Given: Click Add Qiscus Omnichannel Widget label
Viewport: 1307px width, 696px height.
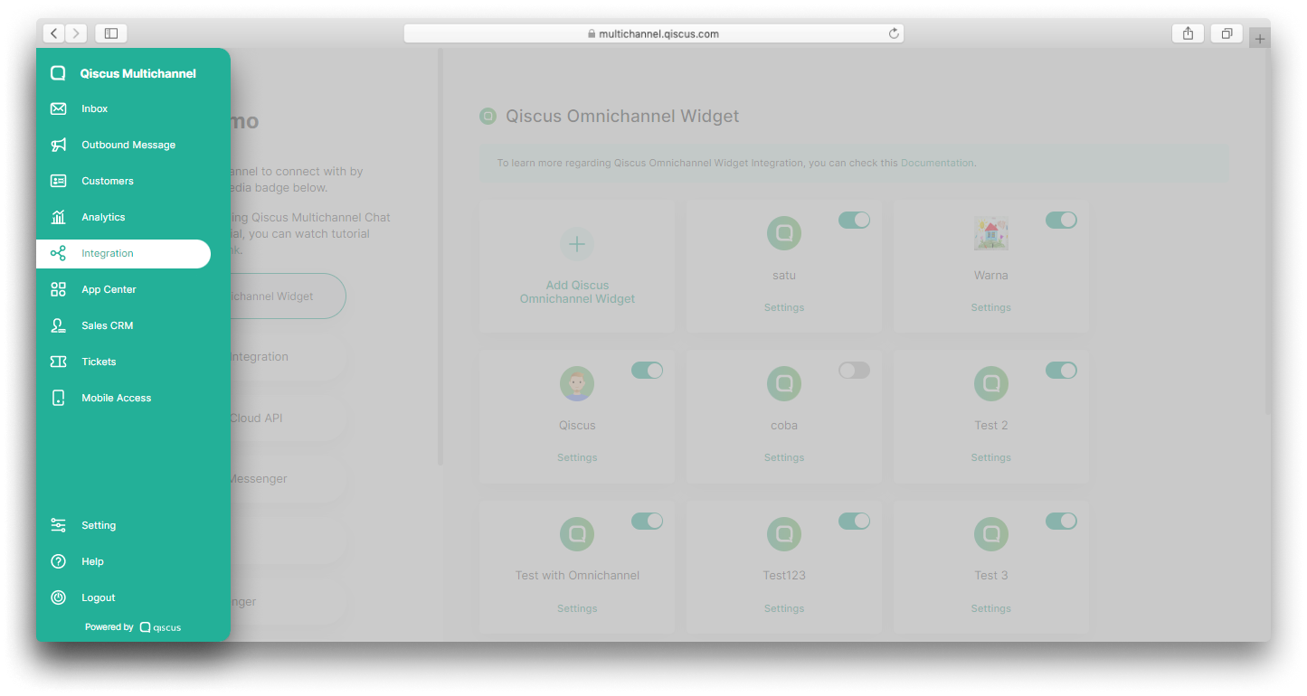Looking at the screenshot, I should pos(577,292).
